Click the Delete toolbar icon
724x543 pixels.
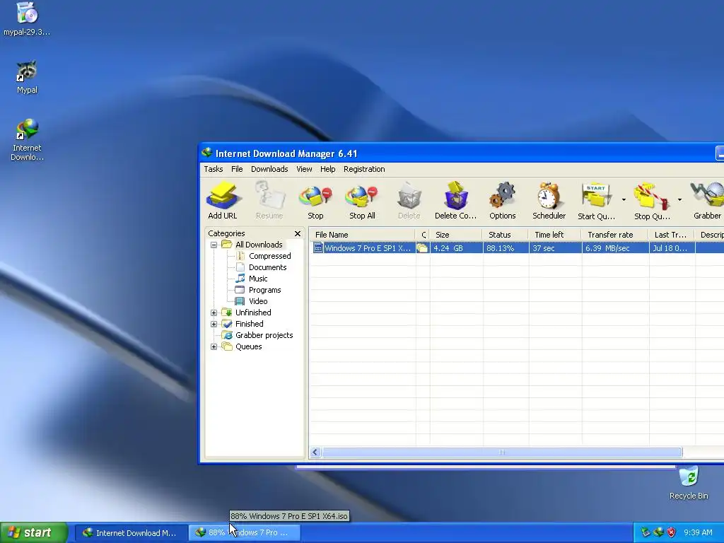pyautogui.click(x=409, y=200)
